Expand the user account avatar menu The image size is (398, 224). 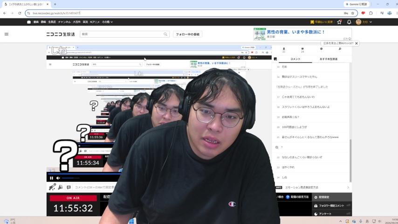click(364, 22)
